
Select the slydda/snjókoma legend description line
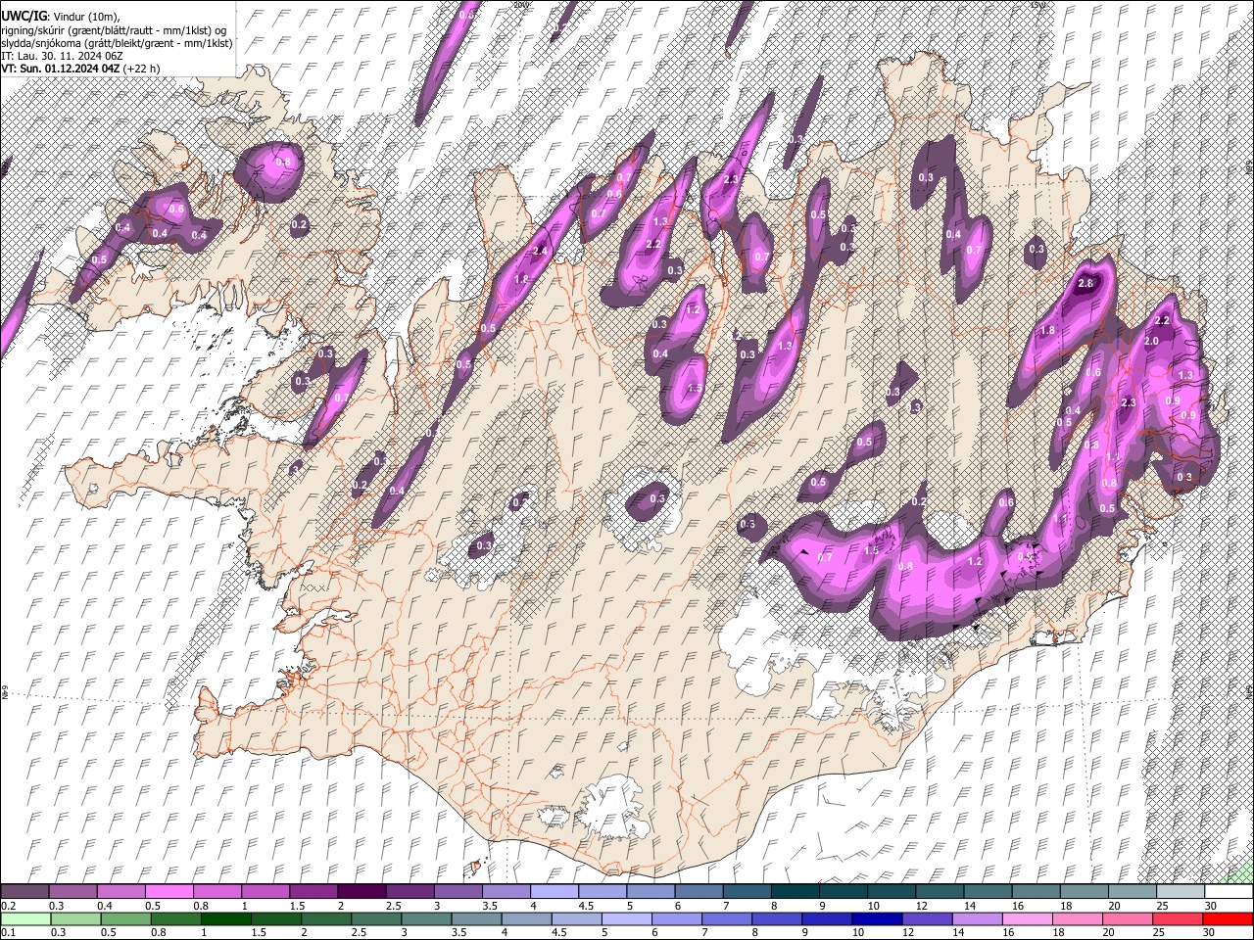[117, 42]
